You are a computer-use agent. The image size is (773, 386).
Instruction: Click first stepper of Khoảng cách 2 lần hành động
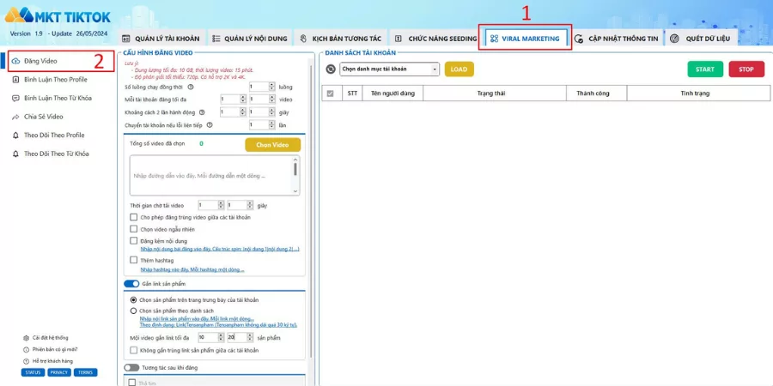pos(242,112)
